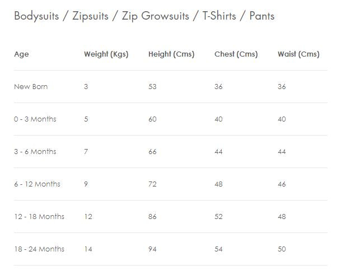
Task: Select the 18 - 24 Months height value 94
Action: [152, 249]
